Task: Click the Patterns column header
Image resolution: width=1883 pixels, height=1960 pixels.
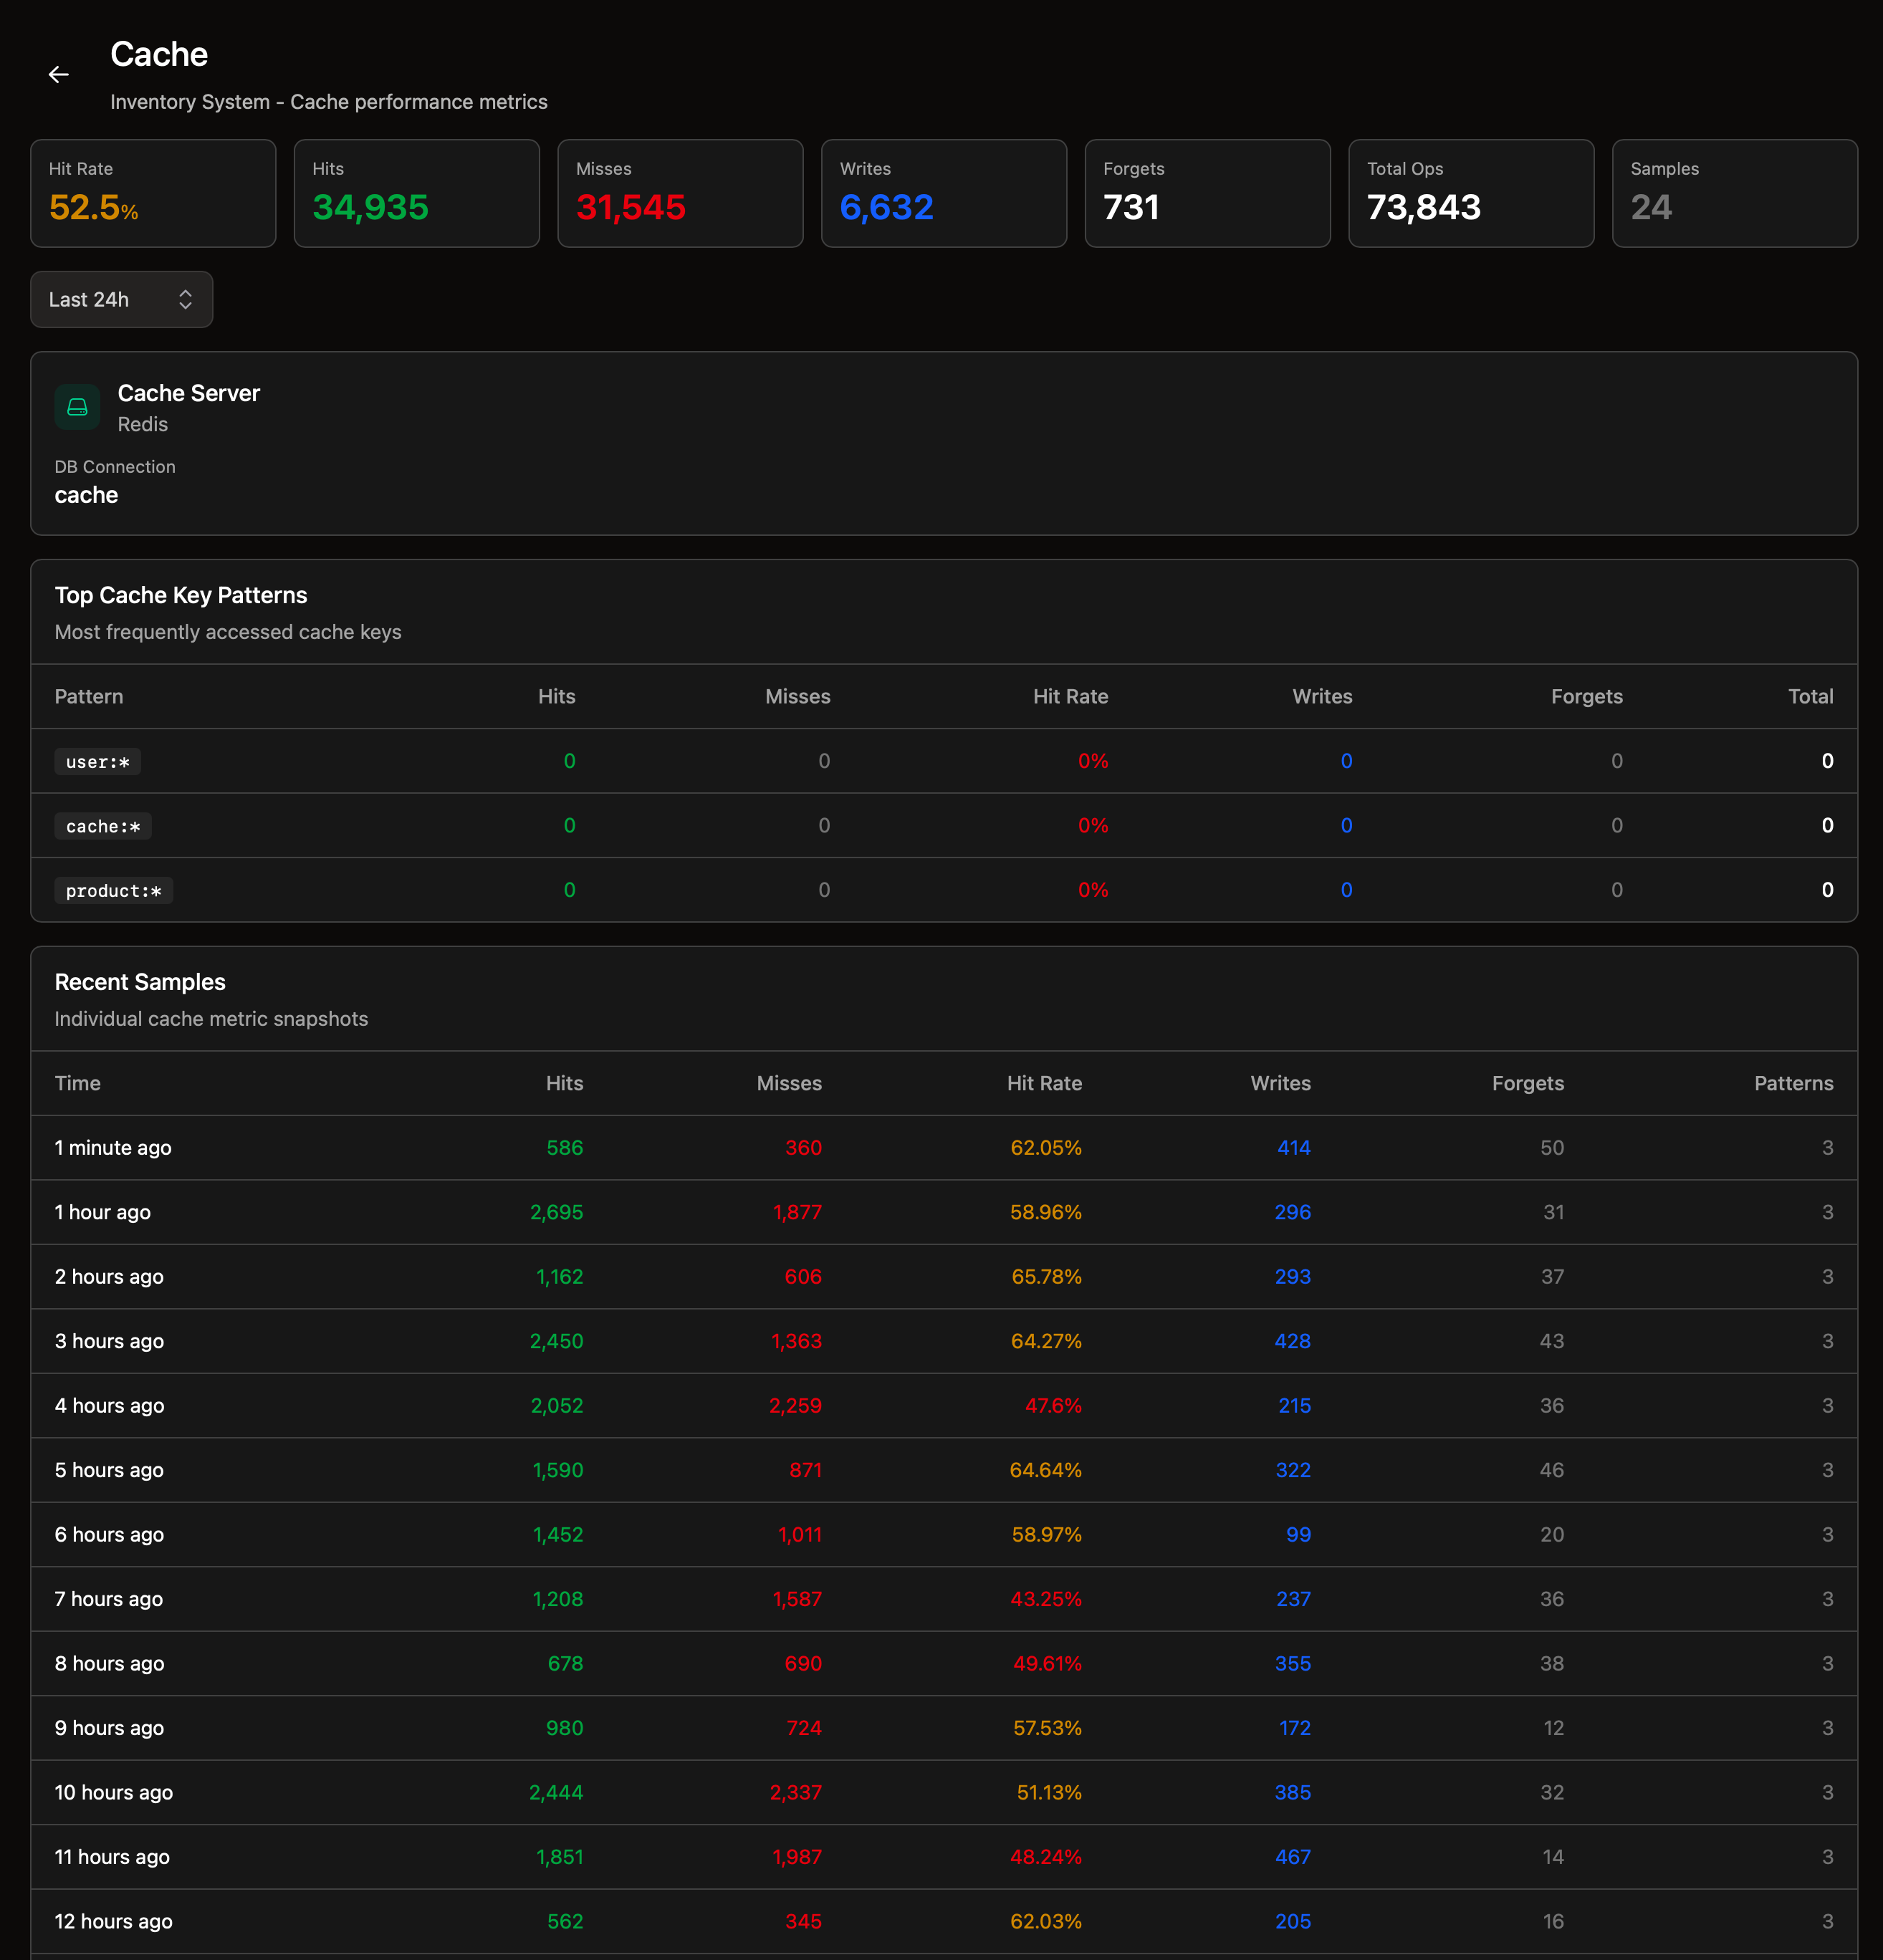Action: (1793, 1083)
